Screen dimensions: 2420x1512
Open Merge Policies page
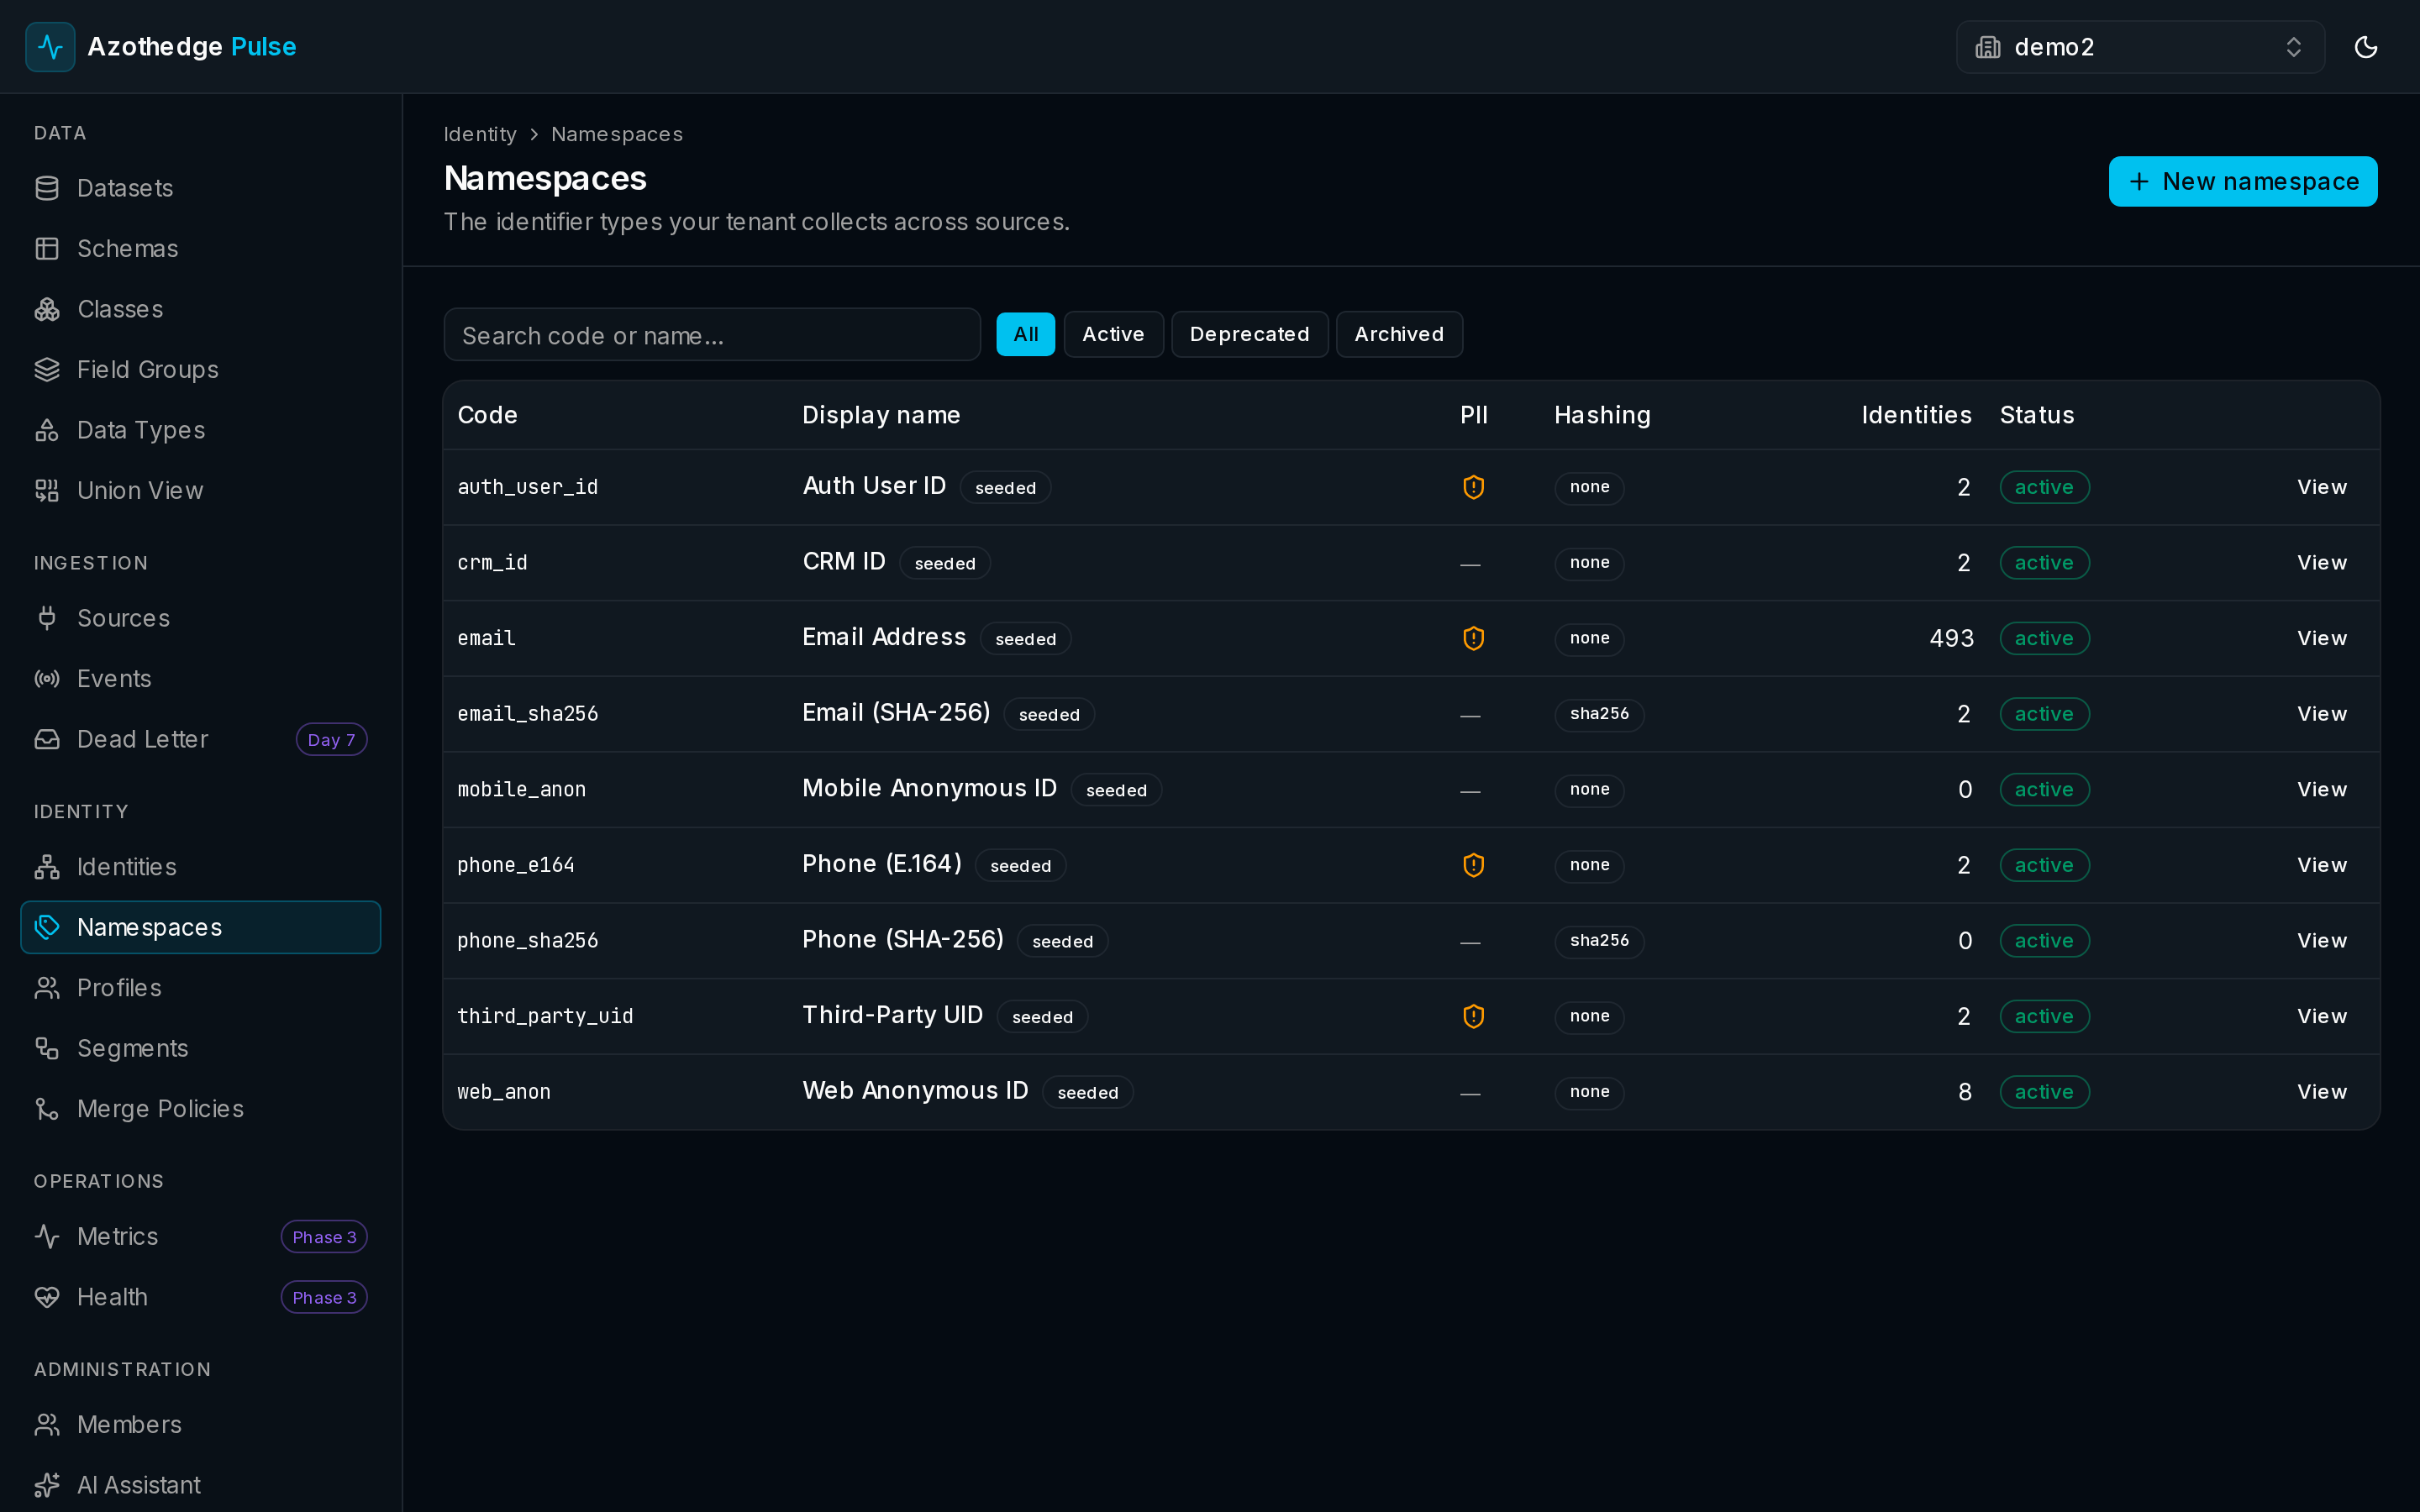pos(200,1109)
